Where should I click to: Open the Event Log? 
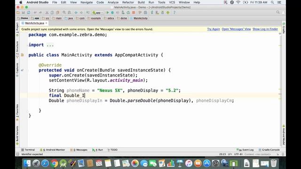[245, 150]
